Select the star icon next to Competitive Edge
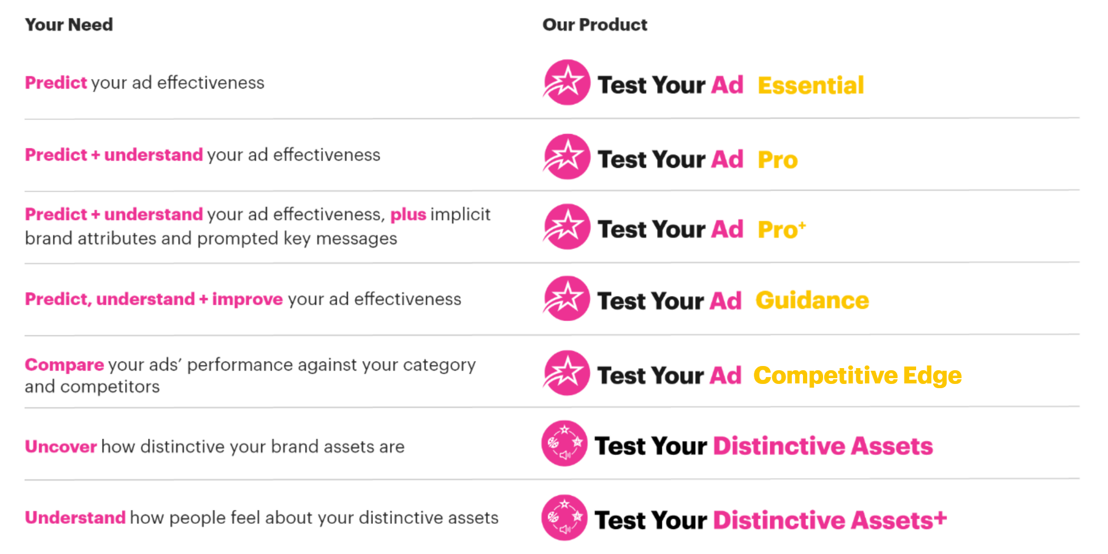Image resolution: width=1108 pixels, height=554 pixels. [x=567, y=373]
